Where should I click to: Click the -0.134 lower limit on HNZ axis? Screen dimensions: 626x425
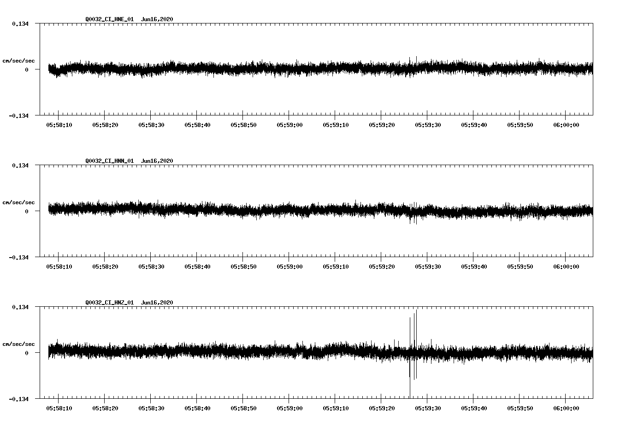(19, 399)
